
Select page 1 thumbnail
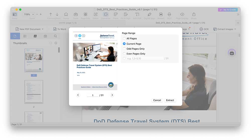34,60
